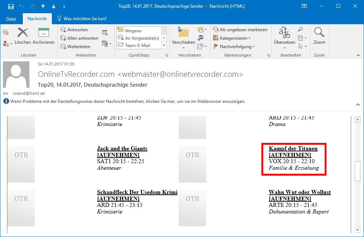Screen dimensions: 364x237
Task: Open the Related items icon dropdown
Action: click(302, 38)
